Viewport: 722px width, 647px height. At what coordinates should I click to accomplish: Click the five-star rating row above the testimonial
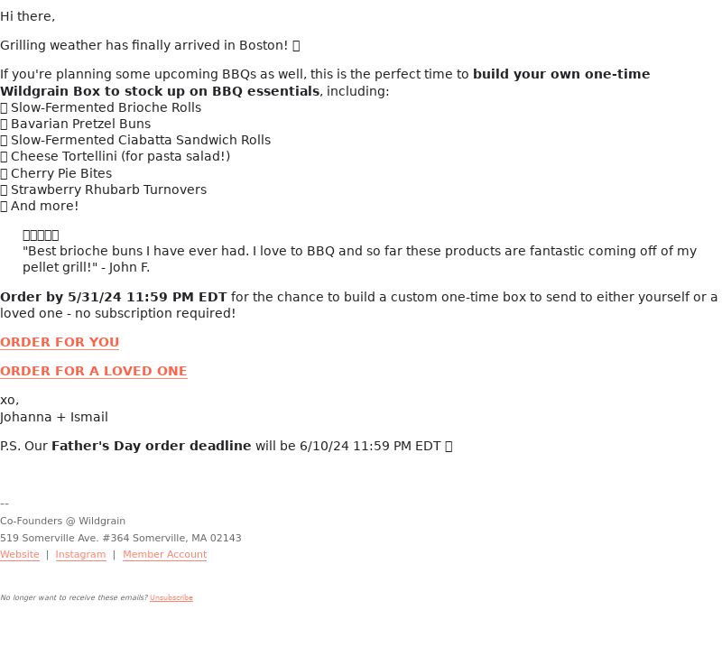(x=41, y=236)
